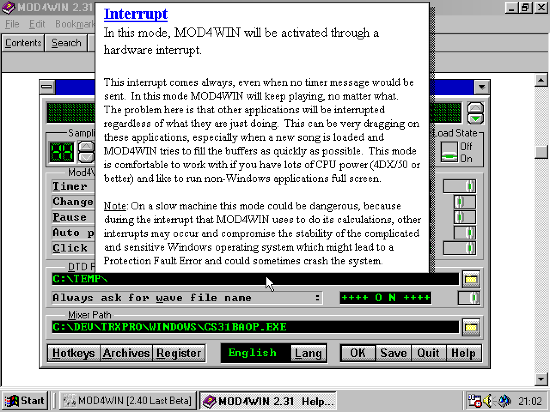Click the help window's scroll down arrow
Screen dimensions: 550x412
click(x=541, y=379)
